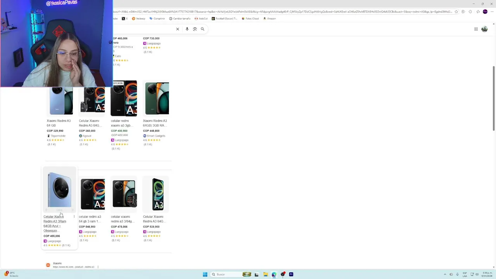Open Adobe Premiere Pro from taskbar
Viewport: 496px width, 279px height.
point(291,274)
